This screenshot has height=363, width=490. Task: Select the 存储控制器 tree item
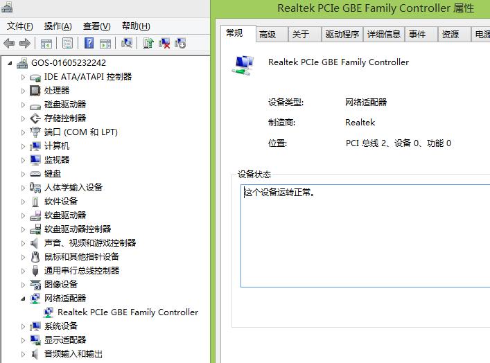tap(65, 118)
